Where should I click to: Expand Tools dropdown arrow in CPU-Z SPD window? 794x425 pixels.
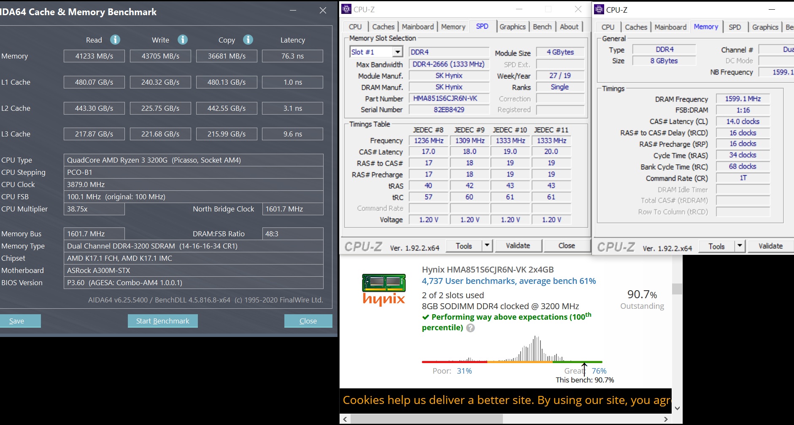click(x=487, y=246)
